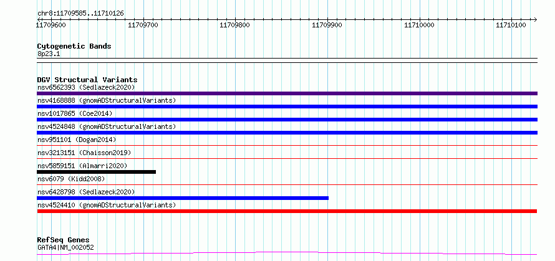555x261 pixels.
Task: Click the chr8:11709585..11710126 coordinate label
Action: coord(80,14)
